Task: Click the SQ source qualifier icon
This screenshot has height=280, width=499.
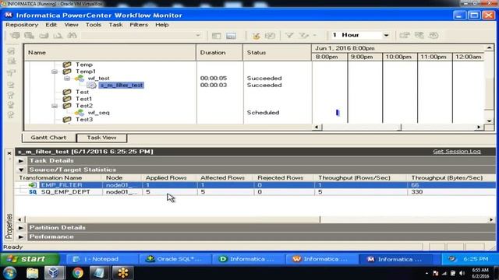Action: (33, 192)
